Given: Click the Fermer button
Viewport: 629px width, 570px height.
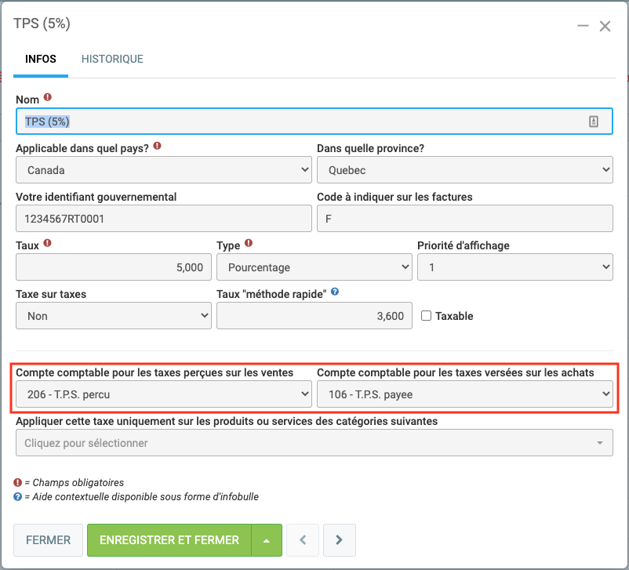Looking at the screenshot, I should click(x=48, y=540).
